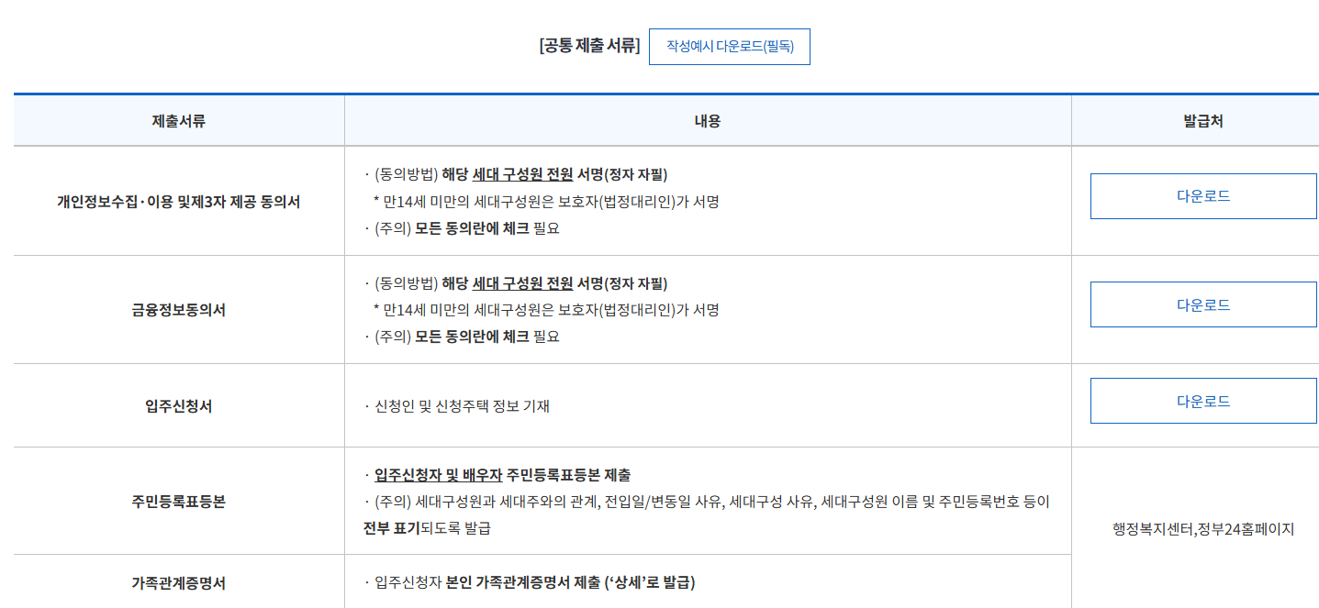The height and width of the screenshot is (608, 1319).
Task: Click the [공통 제출 서류] heading
Action: [x=589, y=46]
